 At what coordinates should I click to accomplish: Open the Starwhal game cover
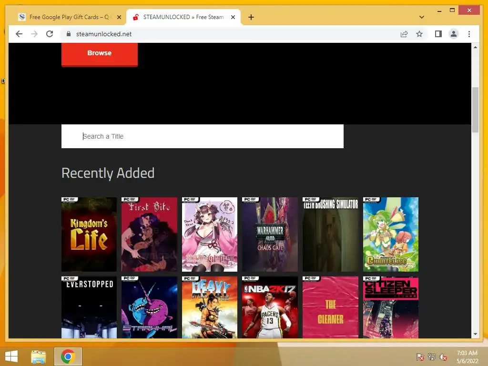149,307
